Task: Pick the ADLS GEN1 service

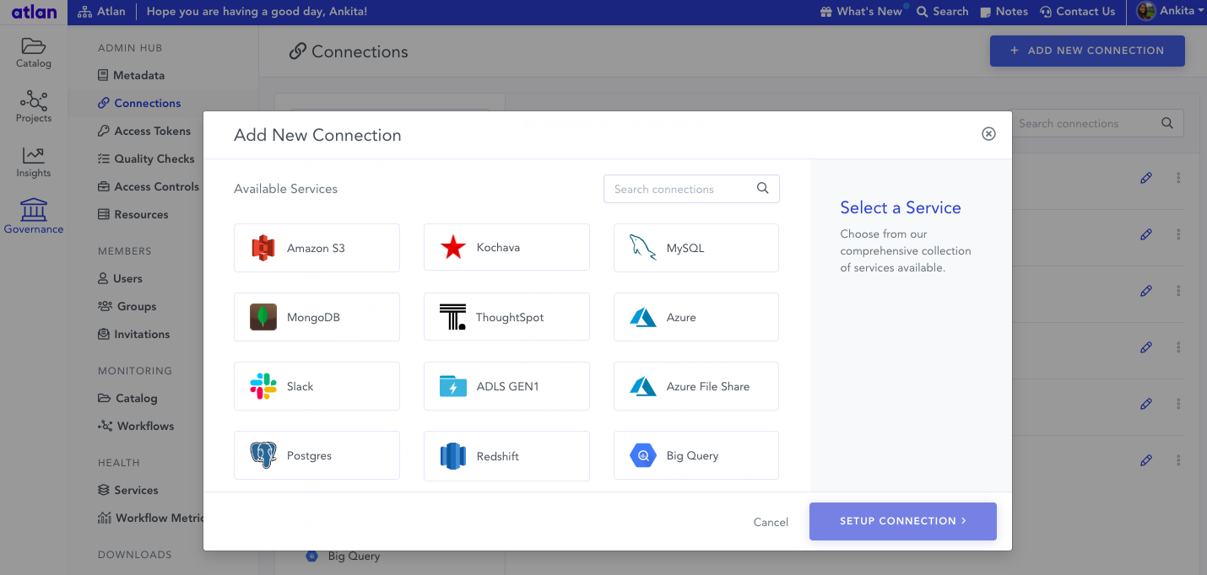Action: (x=506, y=386)
